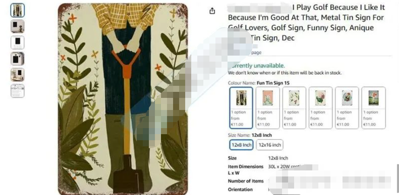The height and width of the screenshot is (195, 399).
Task: Select the first gardener sign thumbnail
Action: (x=18, y=10)
